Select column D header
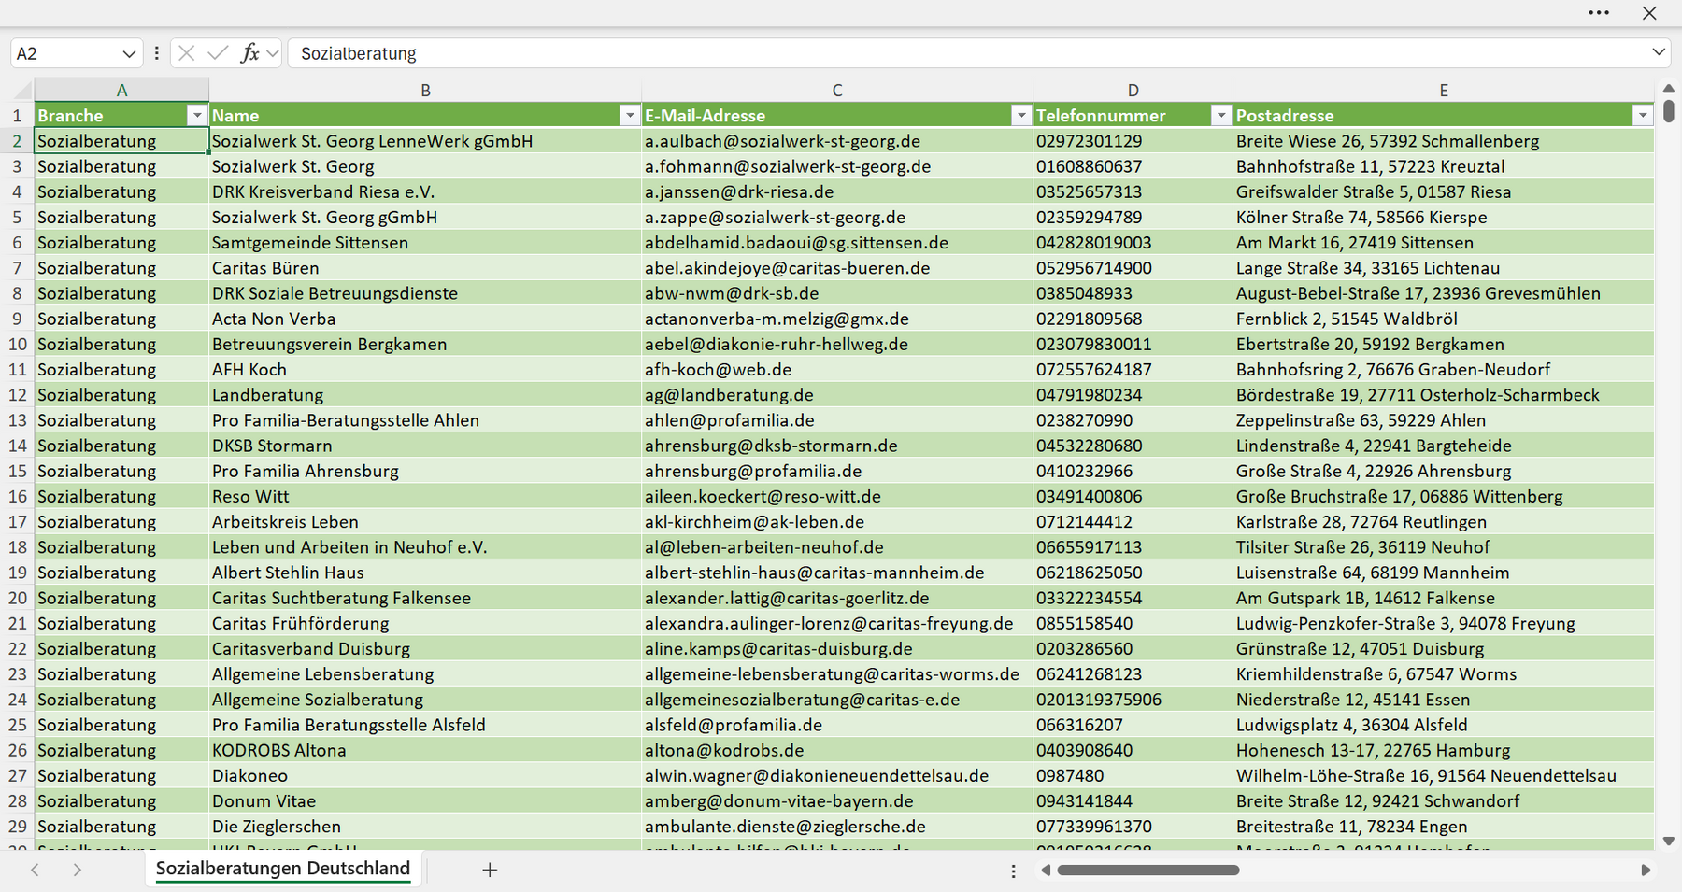This screenshot has height=892, width=1682. click(1133, 91)
